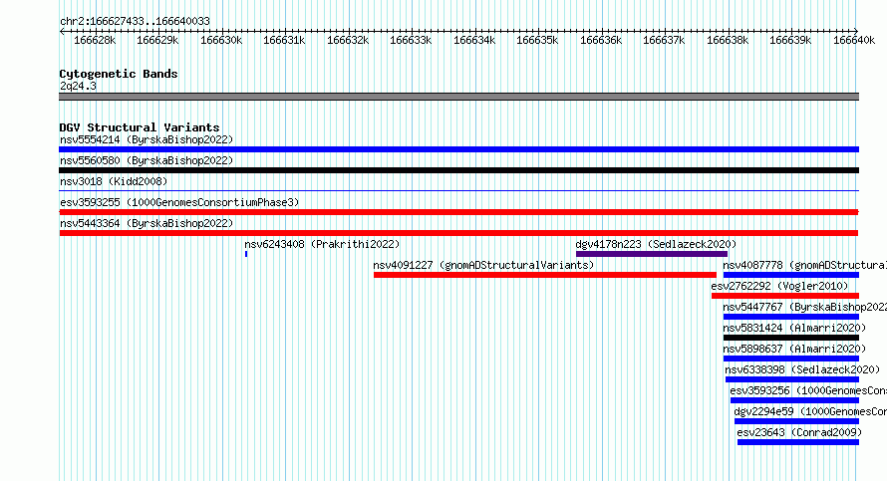
Task: Open nsv6243408 (Prakrithi2022) variant label
Action: coord(322,244)
